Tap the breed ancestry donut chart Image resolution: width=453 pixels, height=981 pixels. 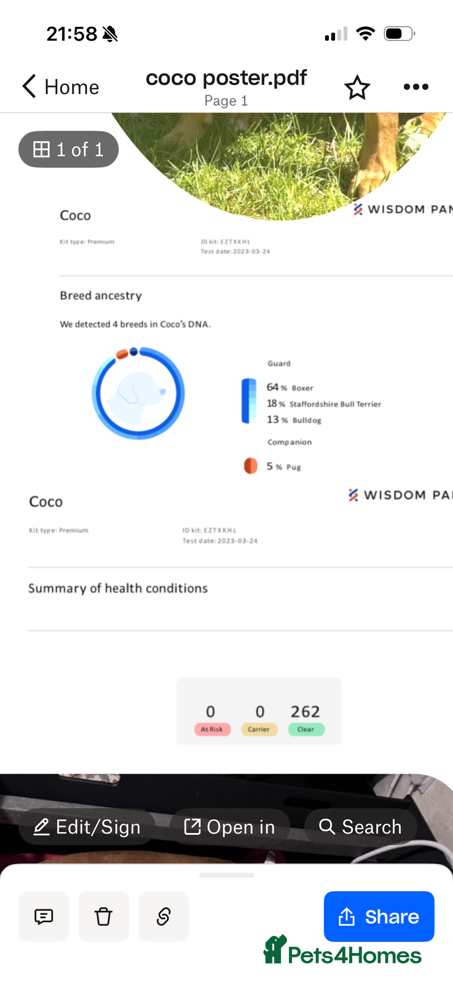(138, 393)
